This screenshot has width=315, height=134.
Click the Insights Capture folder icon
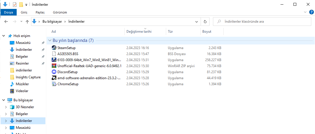click(12, 77)
